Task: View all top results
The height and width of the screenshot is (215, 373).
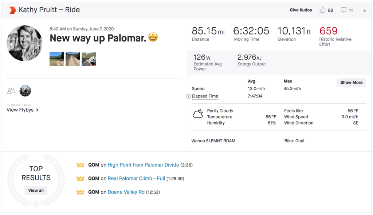Action: click(36, 190)
